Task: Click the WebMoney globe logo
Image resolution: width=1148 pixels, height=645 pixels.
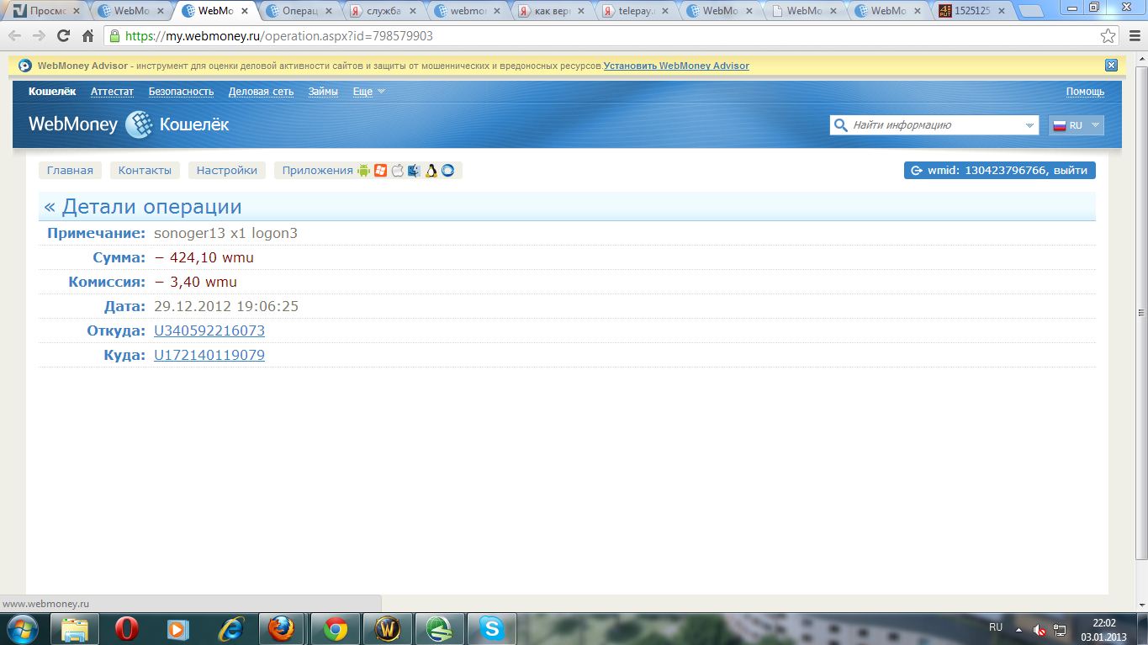Action: point(138,124)
